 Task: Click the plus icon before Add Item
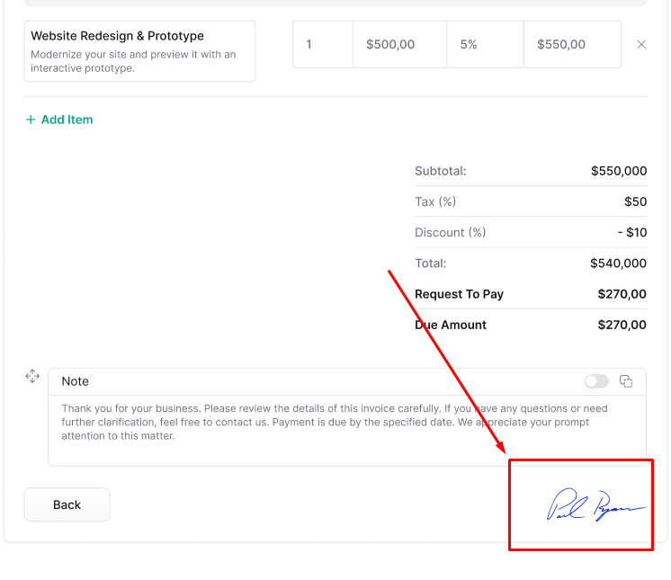31,120
